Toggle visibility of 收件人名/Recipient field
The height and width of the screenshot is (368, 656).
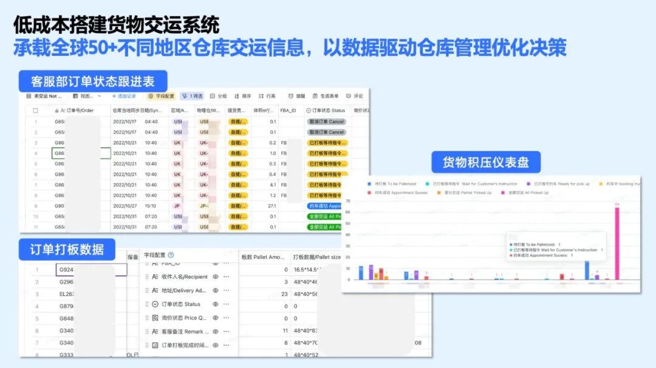tap(215, 276)
